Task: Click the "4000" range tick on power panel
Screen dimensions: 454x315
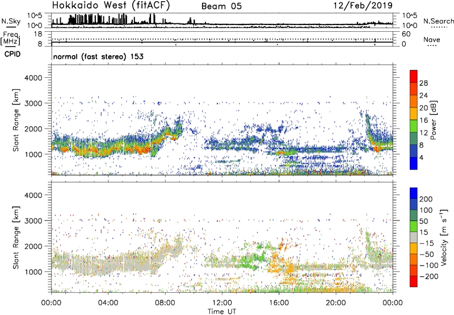Action: tap(33, 78)
